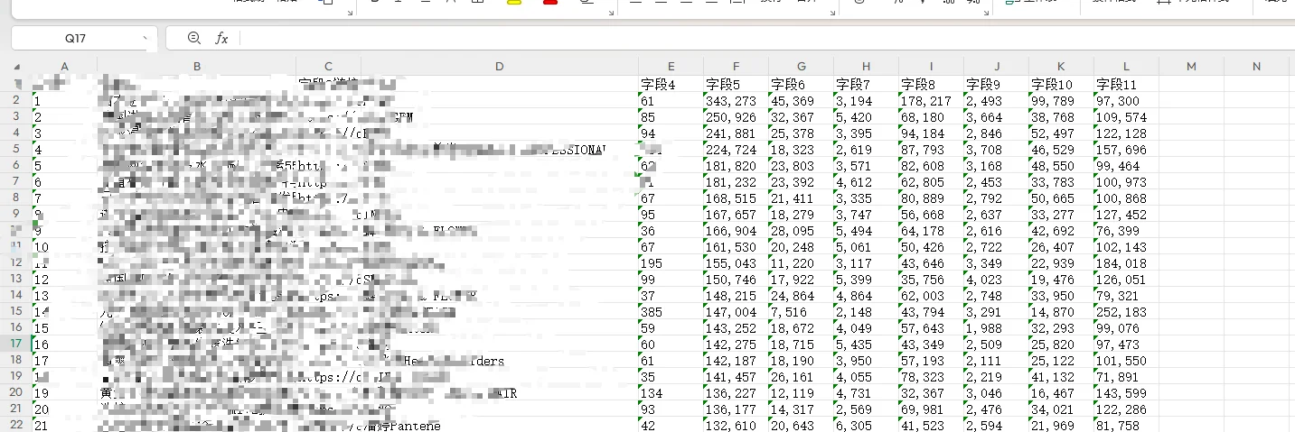Screen dimensions: 1295x432
Task: Select the cell with value 168,515
Action: pos(736,198)
